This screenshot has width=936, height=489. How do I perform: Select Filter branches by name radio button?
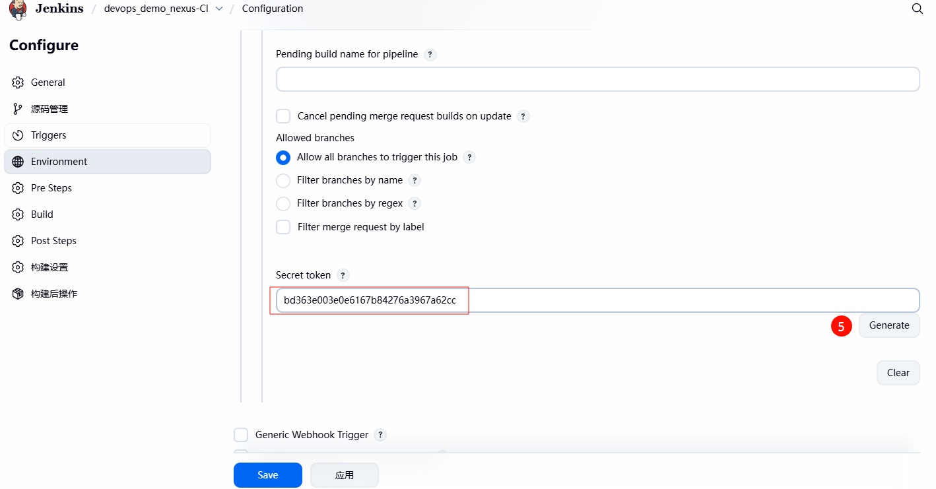[283, 180]
